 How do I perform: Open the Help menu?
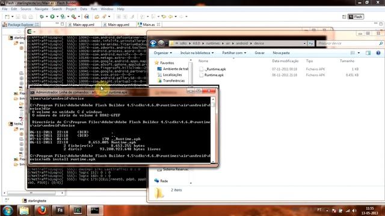click(x=120, y=9)
